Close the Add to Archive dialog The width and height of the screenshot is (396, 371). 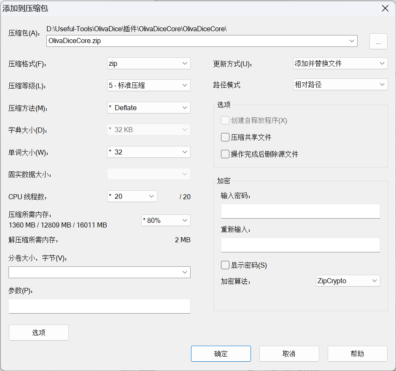pyautogui.click(x=385, y=8)
